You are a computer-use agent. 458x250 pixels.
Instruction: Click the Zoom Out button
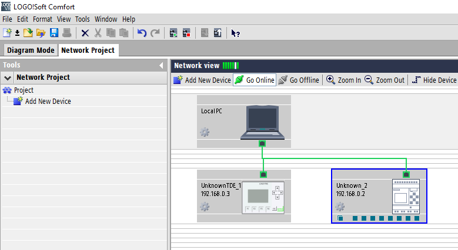pyautogui.click(x=385, y=80)
